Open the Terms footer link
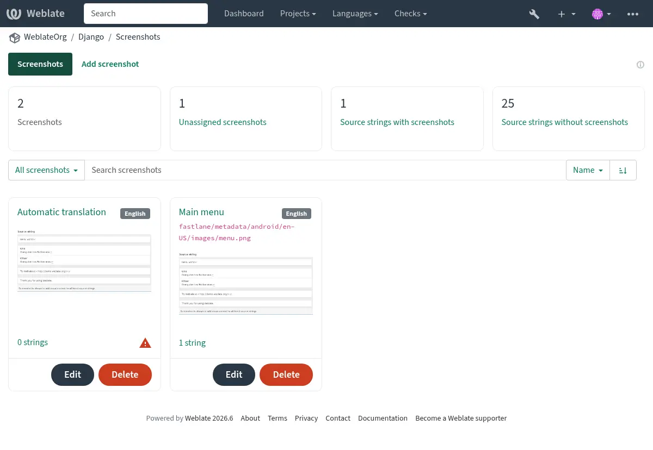 278,418
